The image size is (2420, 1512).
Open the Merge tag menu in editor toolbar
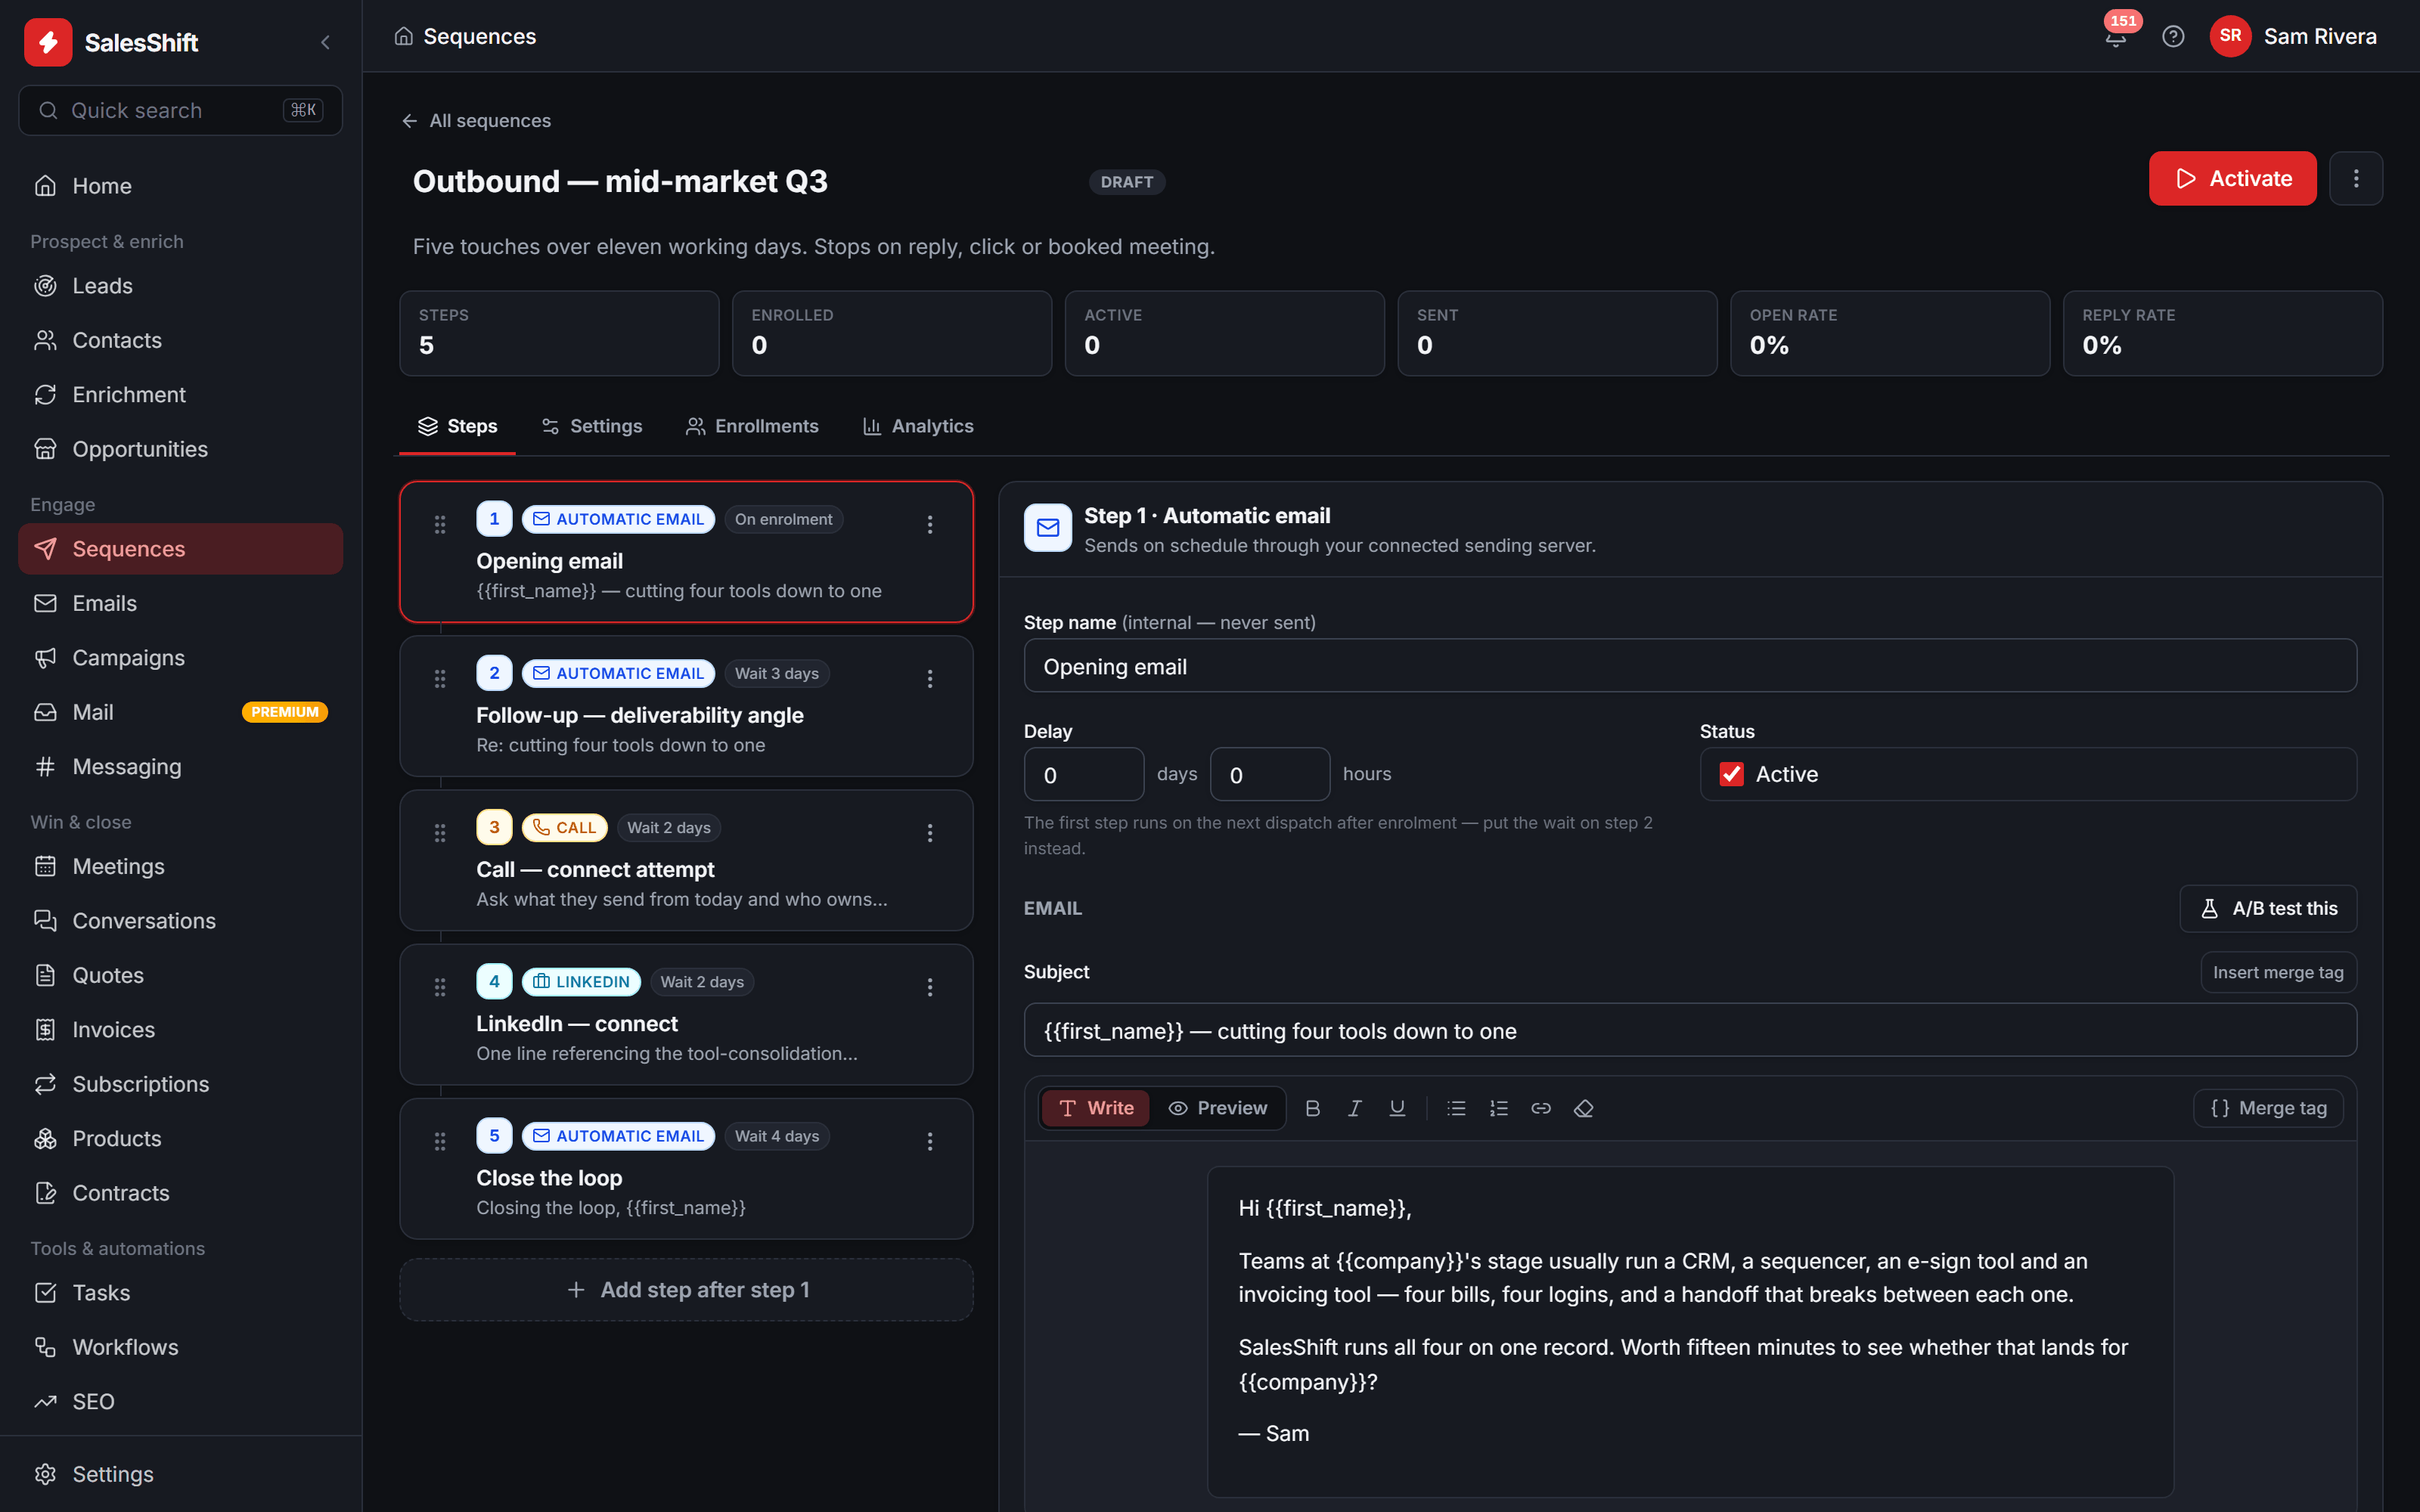[x=2268, y=1108]
